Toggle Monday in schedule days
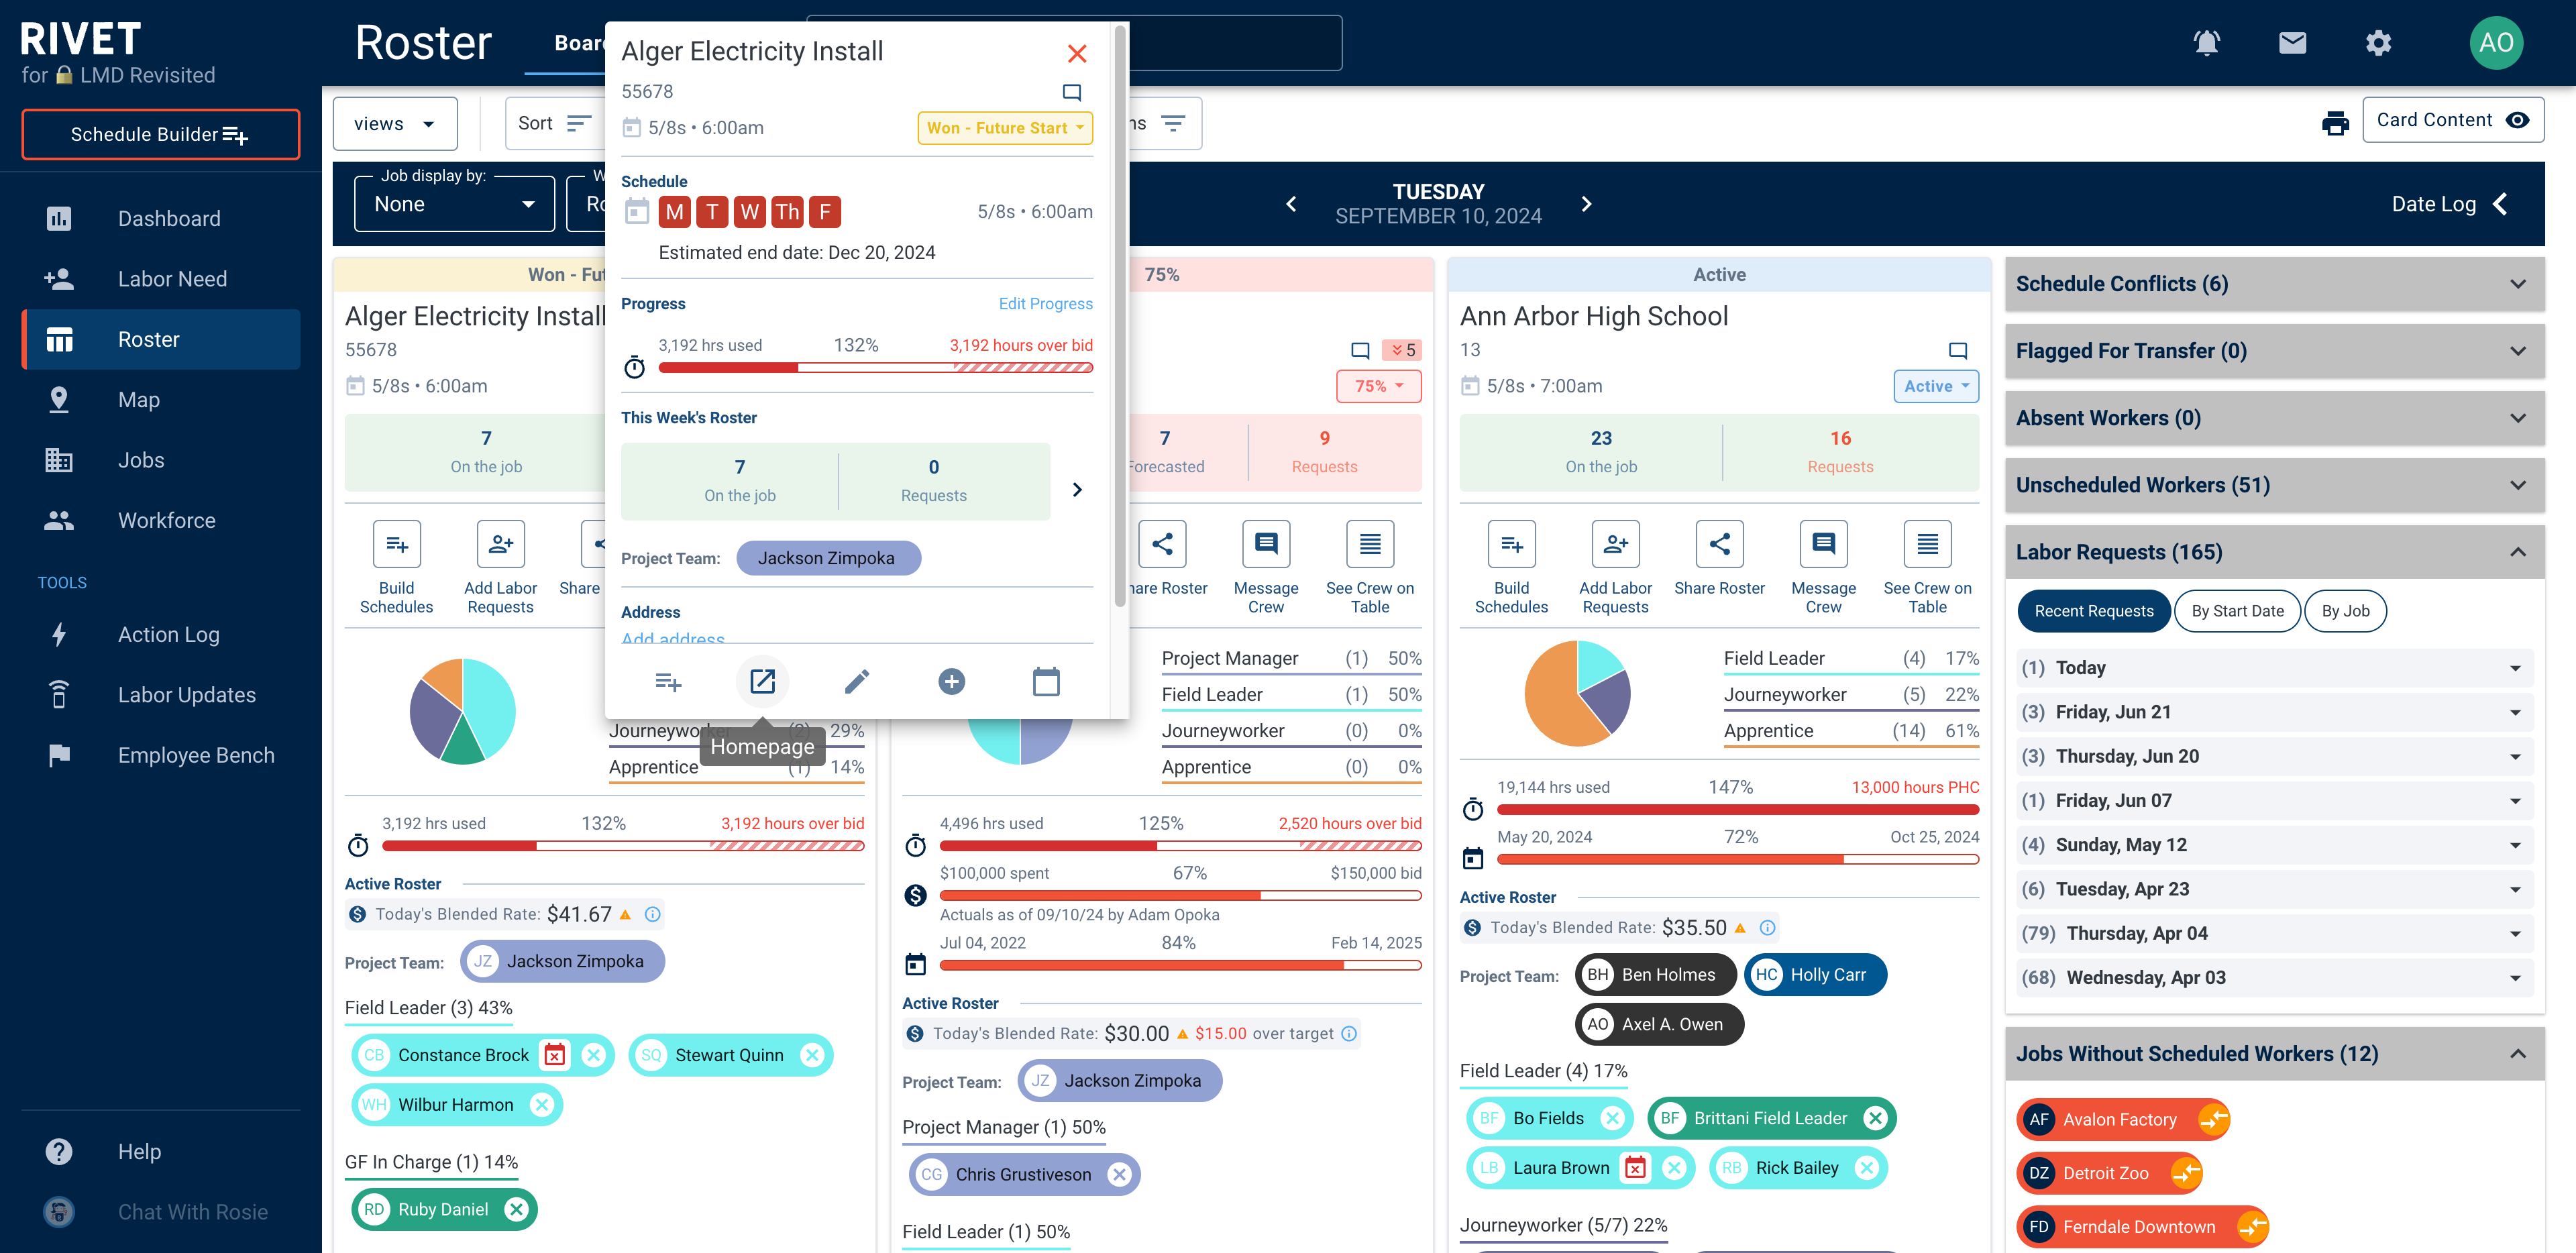This screenshot has width=2576, height=1253. (674, 212)
